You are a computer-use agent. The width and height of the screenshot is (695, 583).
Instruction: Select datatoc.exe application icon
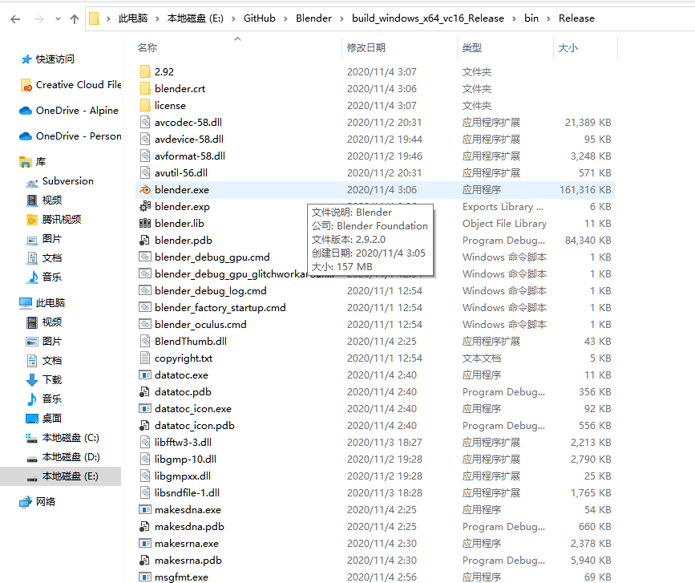coord(145,375)
